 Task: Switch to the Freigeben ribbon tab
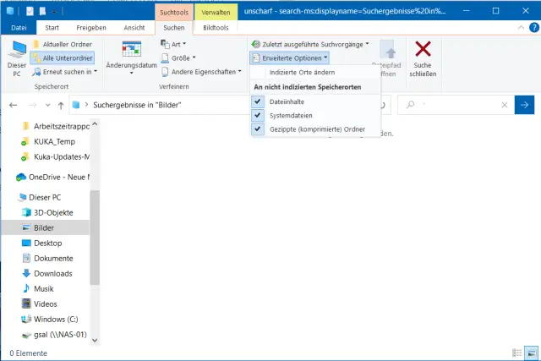pos(91,28)
